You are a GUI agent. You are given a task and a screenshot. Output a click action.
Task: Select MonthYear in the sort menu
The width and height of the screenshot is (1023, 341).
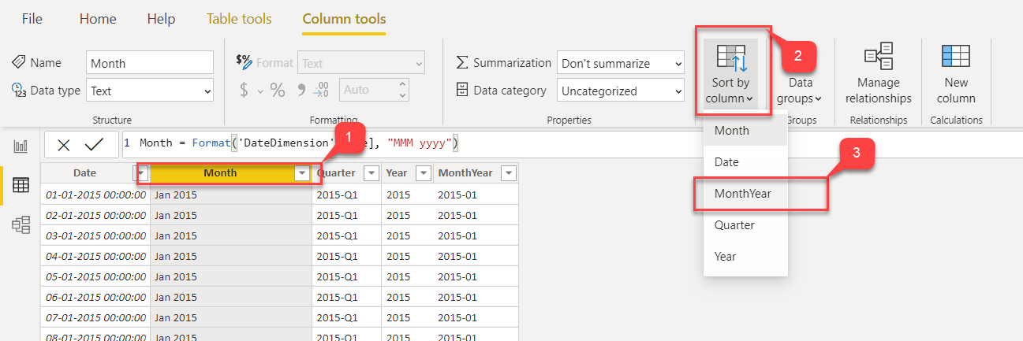pyautogui.click(x=743, y=193)
